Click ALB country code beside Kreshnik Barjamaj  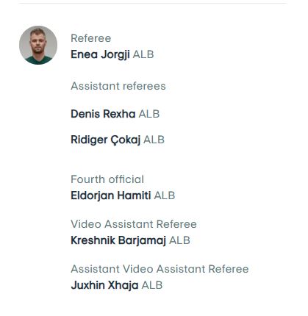coord(179,240)
